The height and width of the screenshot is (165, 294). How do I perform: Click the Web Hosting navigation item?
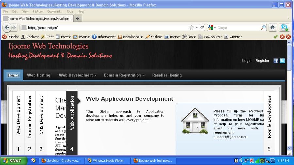39,75
